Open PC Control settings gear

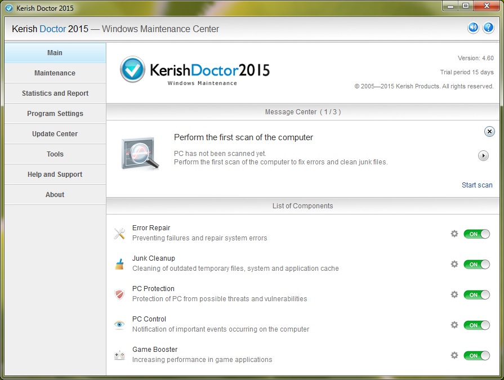[x=454, y=325]
